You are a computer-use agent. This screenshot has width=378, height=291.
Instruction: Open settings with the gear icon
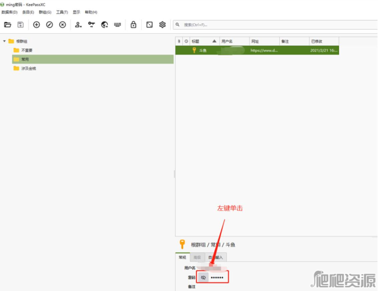[162, 25]
